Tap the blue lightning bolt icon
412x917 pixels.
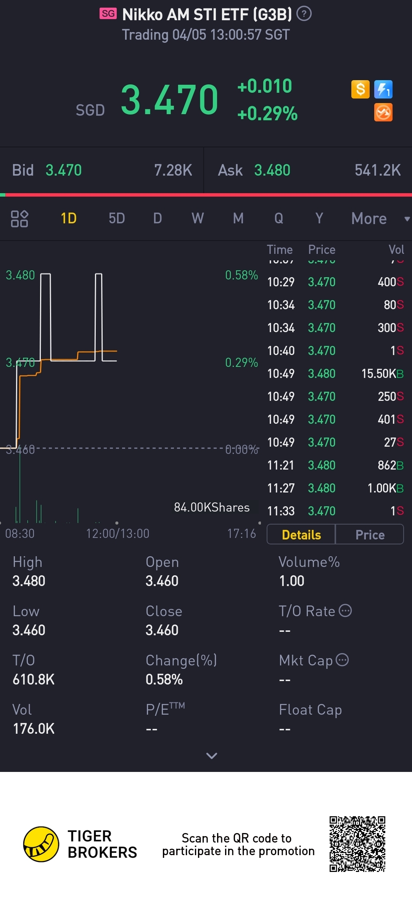pyautogui.click(x=383, y=90)
